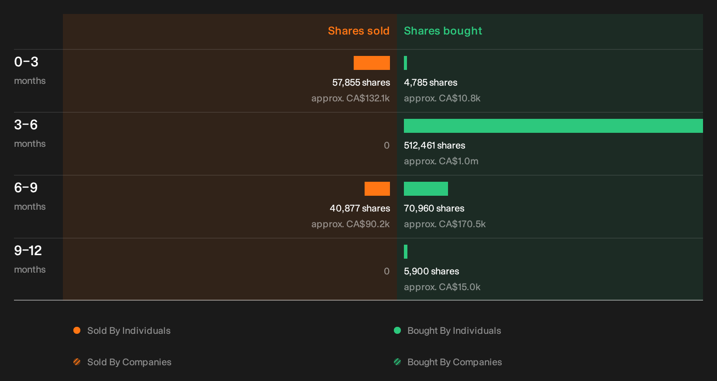Viewport: 717px width, 381px height.
Task: Click the 0-3 months row label
Action: pyautogui.click(x=30, y=70)
